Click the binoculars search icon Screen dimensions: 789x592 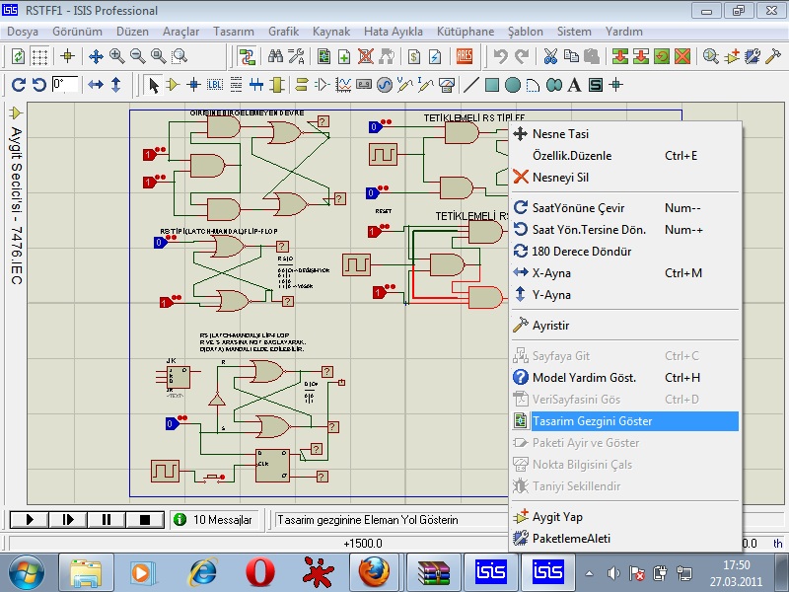tap(275, 56)
